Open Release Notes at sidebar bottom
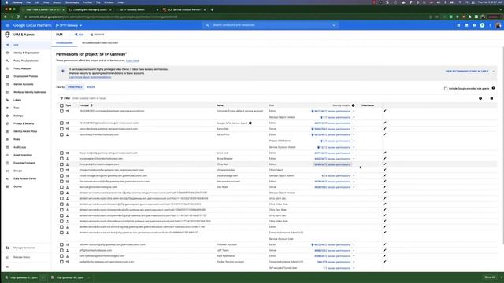The image size is (504, 283). tap(21, 257)
